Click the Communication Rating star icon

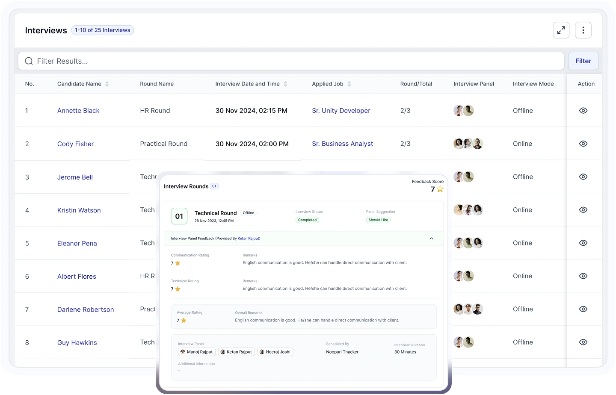pos(177,263)
